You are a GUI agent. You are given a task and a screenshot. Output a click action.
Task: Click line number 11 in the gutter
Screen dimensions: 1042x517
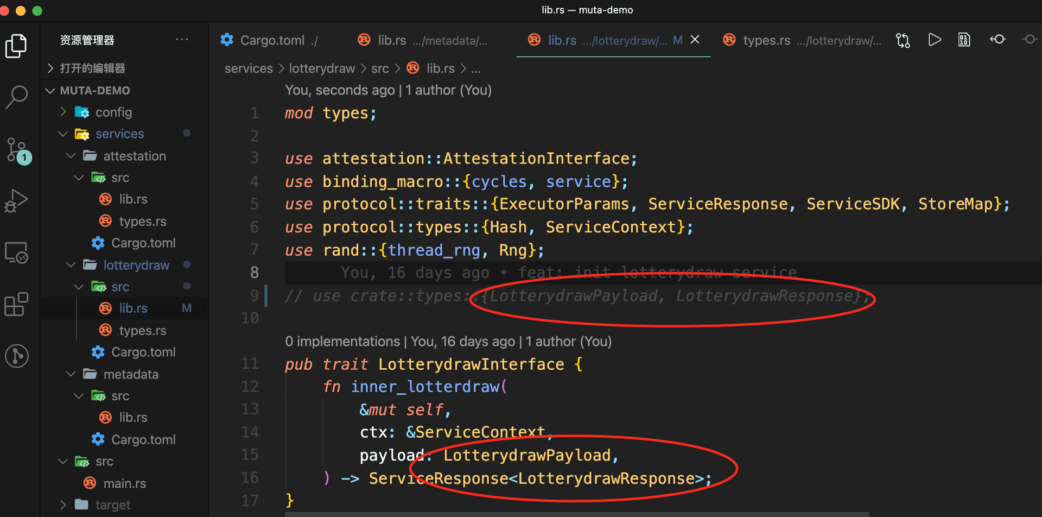point(250,363)
